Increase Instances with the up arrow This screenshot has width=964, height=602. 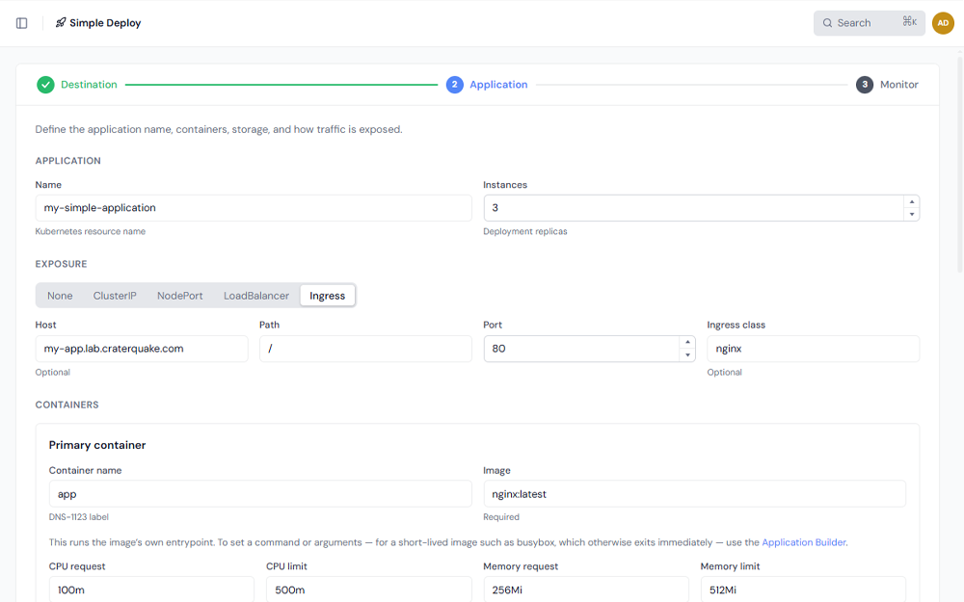(x=912, y=202)
